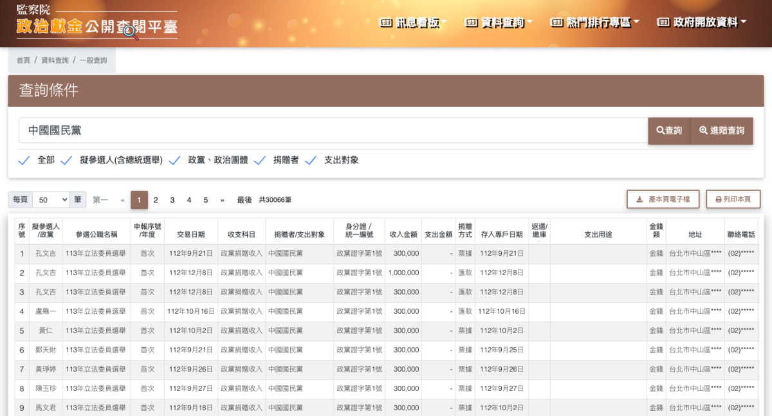The width and height of the screenshot is (772, 416).
Task: Click the book icon beside 資料查詢
Action: 471,23
